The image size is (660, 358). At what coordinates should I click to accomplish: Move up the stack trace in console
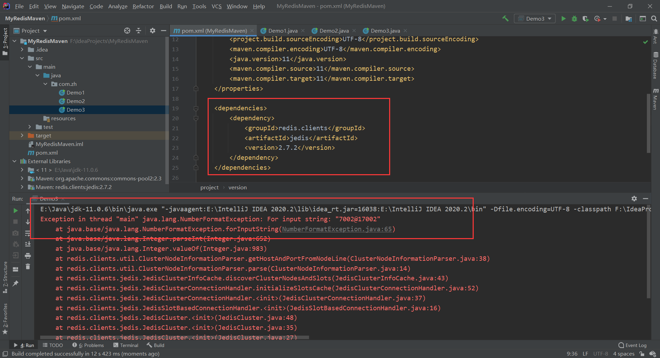tap(28, 211)
